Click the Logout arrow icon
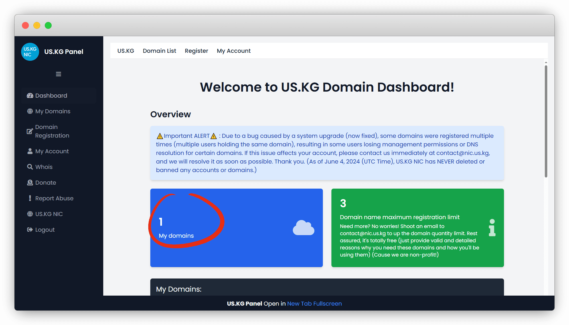 30,230
